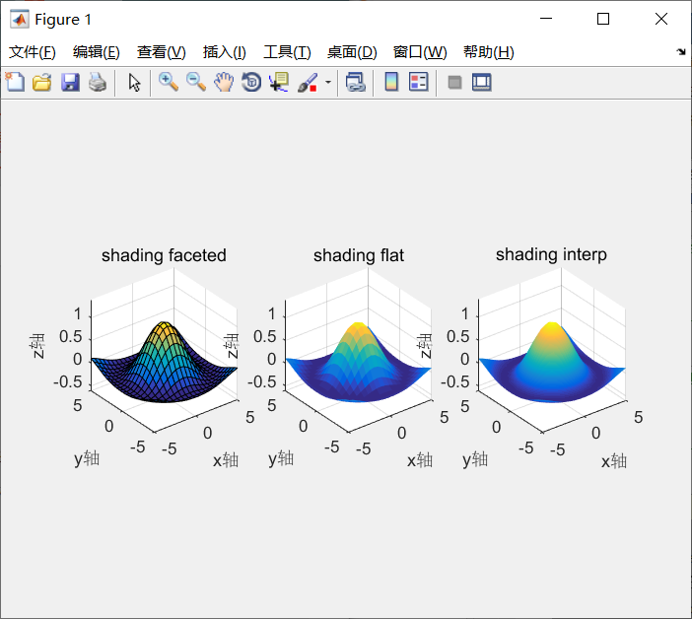Open the 编辑(E) menu
The width and height of the screenshot is (692, 619).
click(x=97, y=52)
